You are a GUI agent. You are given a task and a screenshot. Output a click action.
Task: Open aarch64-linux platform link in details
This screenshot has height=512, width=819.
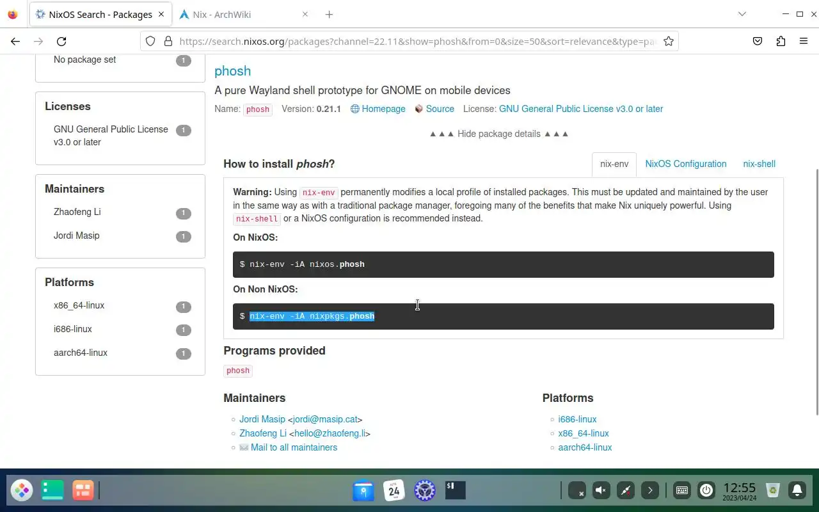coord(585,447)
